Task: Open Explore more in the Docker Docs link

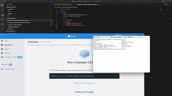Action: point(84,83)
